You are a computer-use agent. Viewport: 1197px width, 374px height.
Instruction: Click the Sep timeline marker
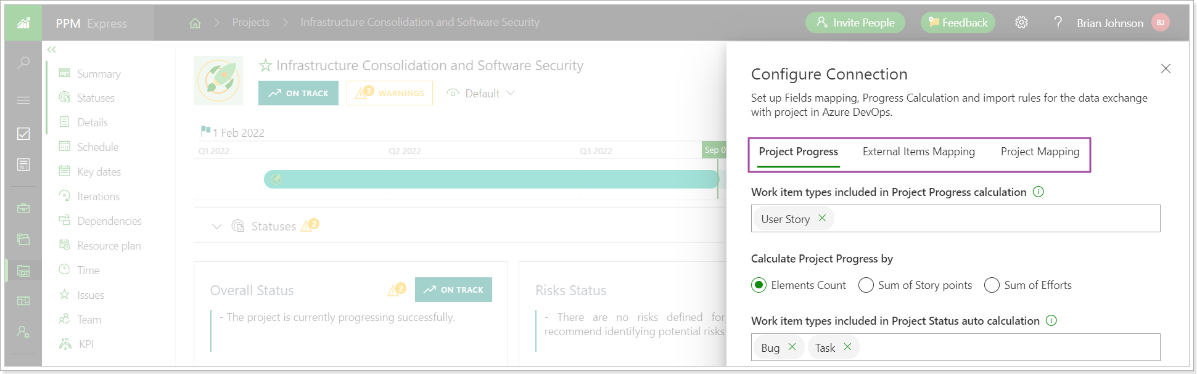715,150
